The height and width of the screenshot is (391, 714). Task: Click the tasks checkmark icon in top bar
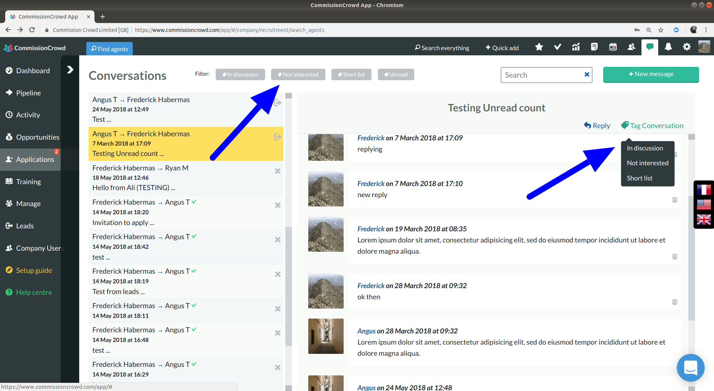point(557,47)
